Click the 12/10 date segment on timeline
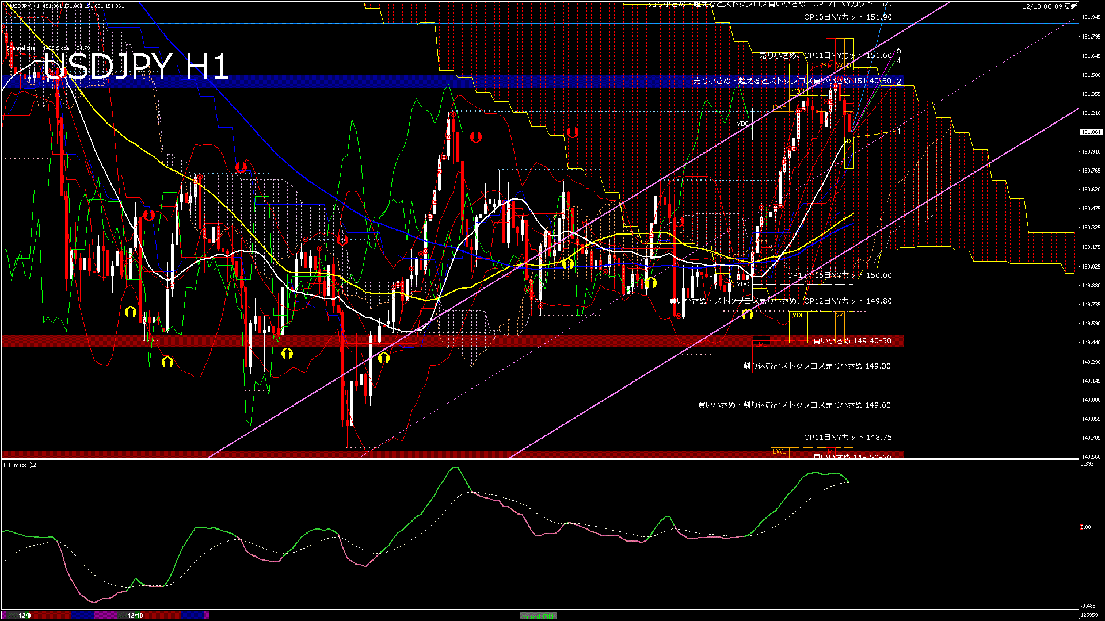Image resolution: width=1105 pixels, height=621 pixels. pyautogui.click(x=135, y=615)
